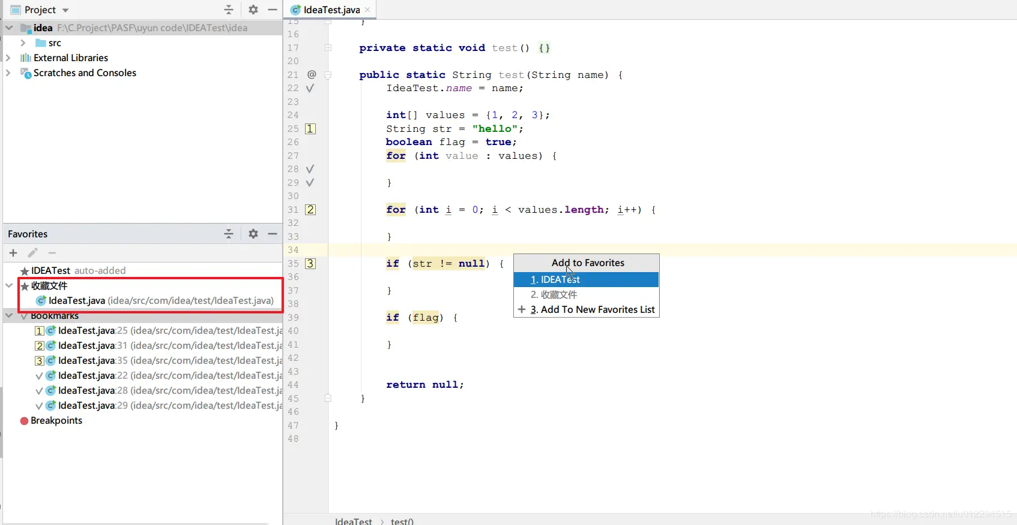1017x525 pixels.
Task: Click the bookmark 3 marker on line 35
Action: (x=310, y=264)
